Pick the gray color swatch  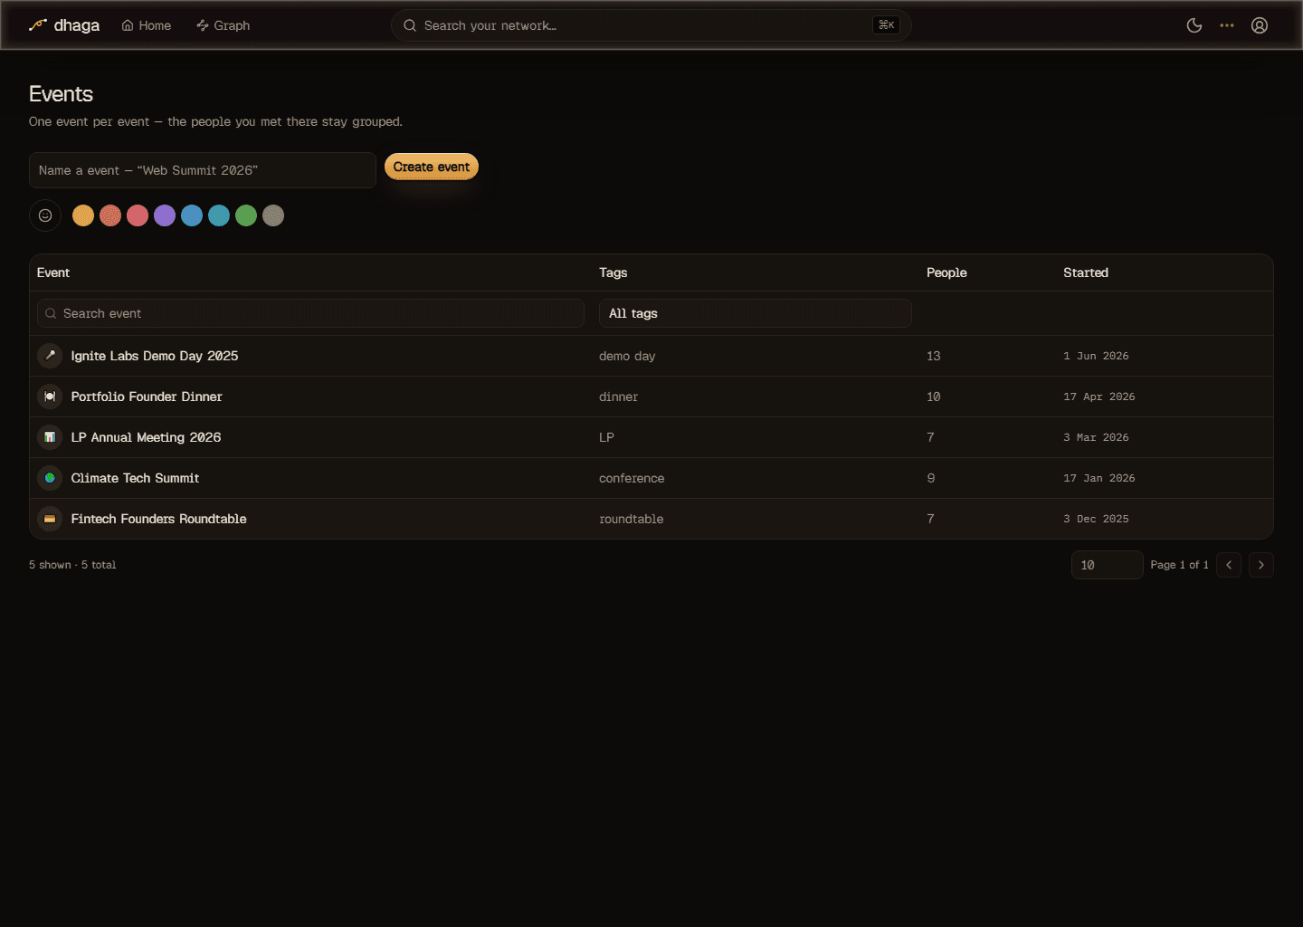pyautogui.click(x=273, y=215)
